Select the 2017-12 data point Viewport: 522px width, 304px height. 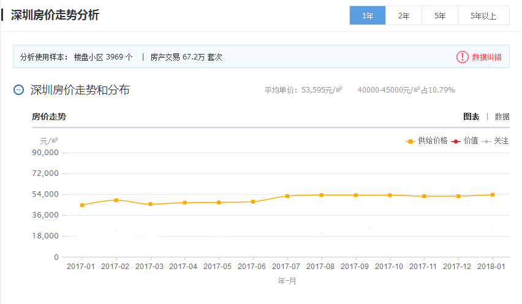(458, 196)
